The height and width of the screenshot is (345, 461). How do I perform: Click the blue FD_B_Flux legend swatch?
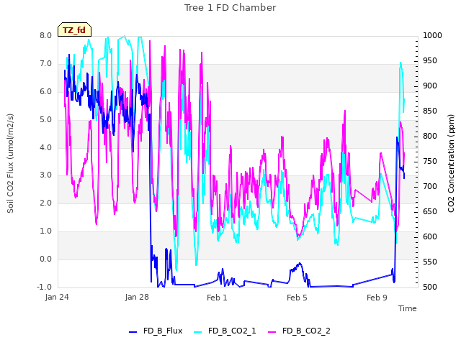[x=133, y=332]
